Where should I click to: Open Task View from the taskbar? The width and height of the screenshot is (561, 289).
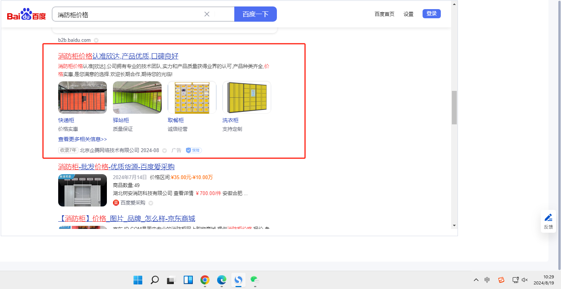pos(171,280)
